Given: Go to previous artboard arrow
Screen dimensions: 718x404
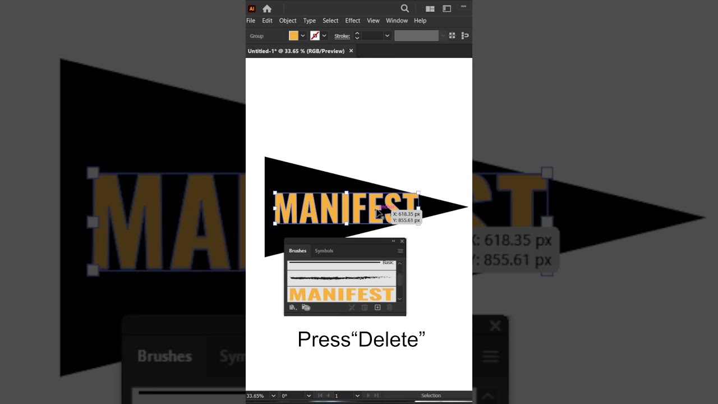Looking at the screenshot, I should 329,396.
